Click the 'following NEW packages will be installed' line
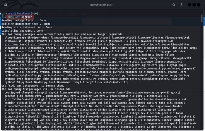The image size is (205, 131). click(36, 89)
